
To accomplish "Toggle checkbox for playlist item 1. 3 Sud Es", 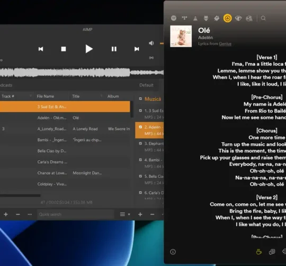I will (x=140, y=110).
